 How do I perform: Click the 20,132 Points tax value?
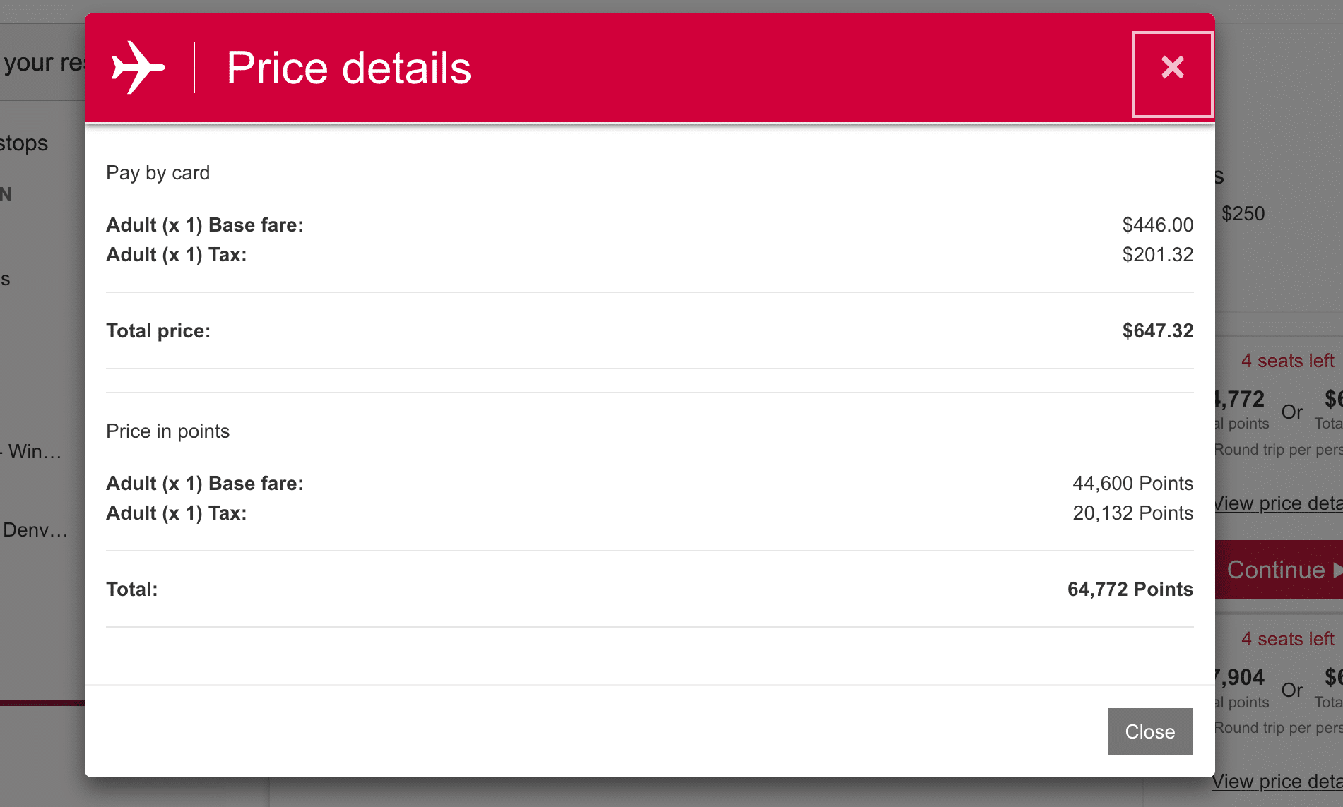1132,513
